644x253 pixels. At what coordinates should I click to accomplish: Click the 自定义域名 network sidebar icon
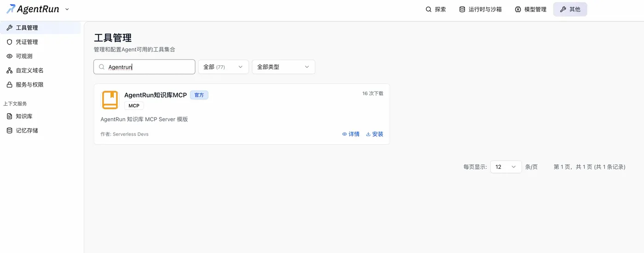tap(9, 70)
